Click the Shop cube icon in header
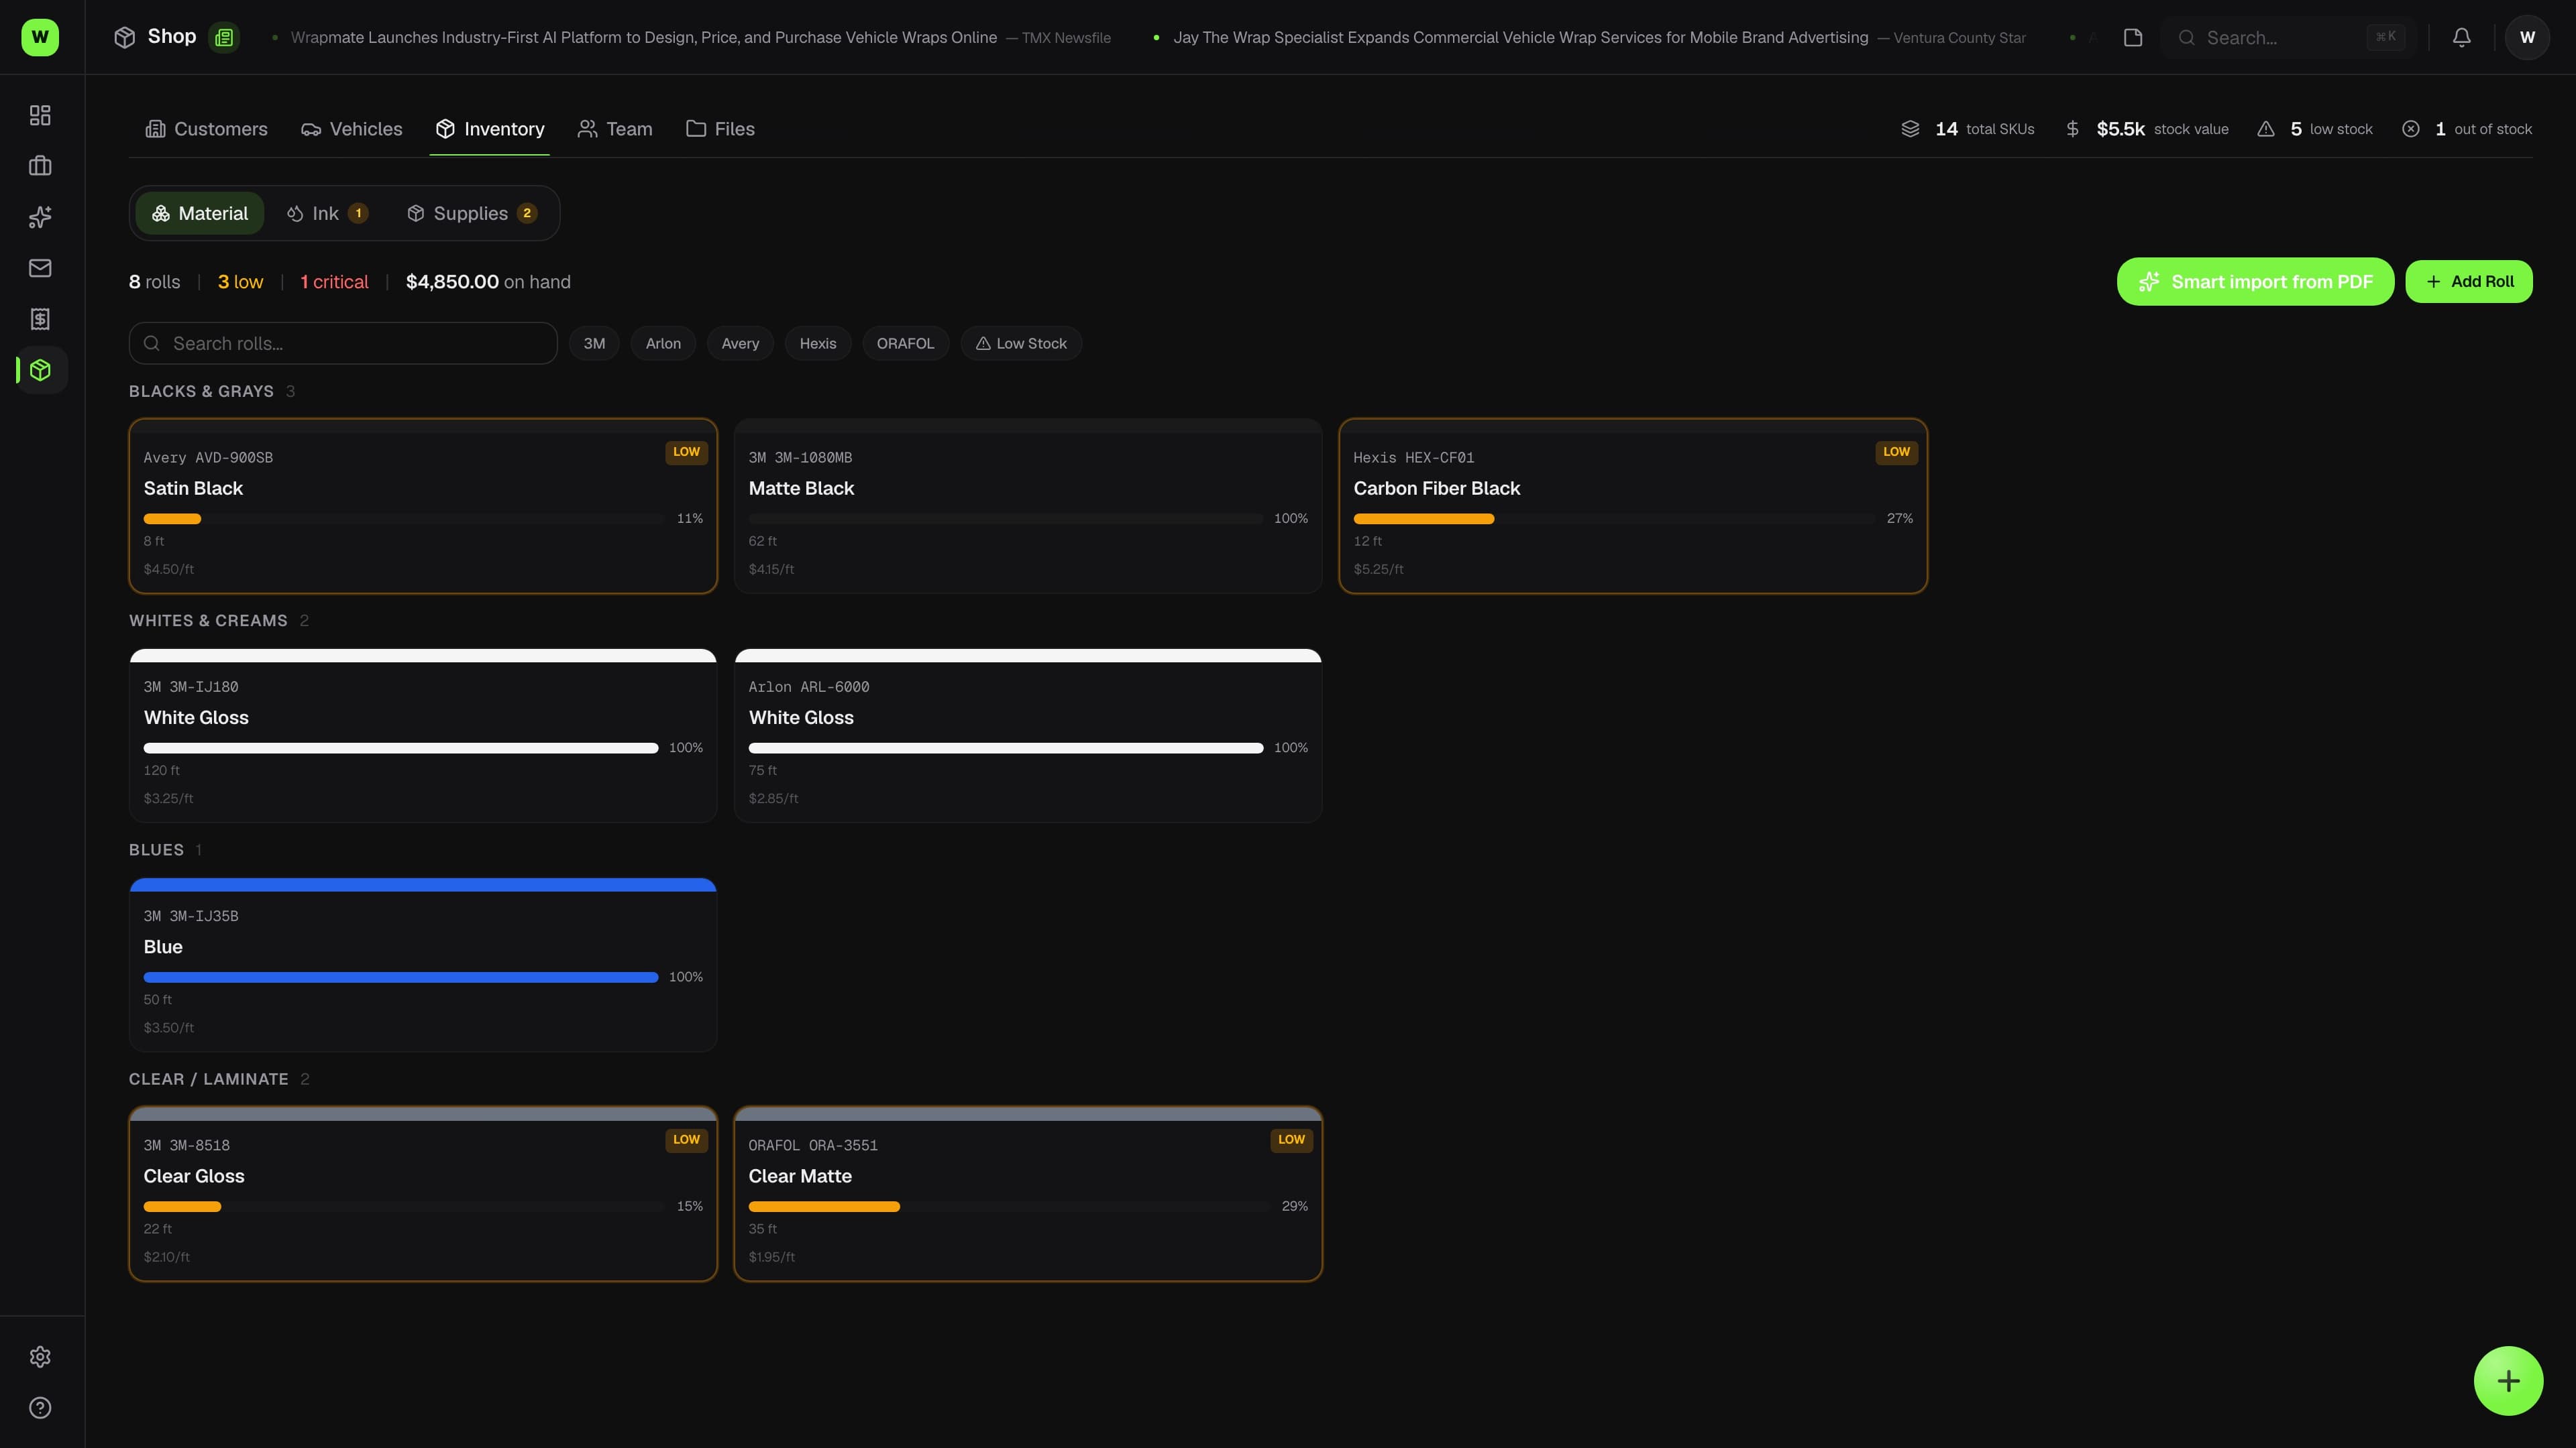The width and height of the screenshot is (2576, 1448). pyautogui.click(x=124, y=37)
